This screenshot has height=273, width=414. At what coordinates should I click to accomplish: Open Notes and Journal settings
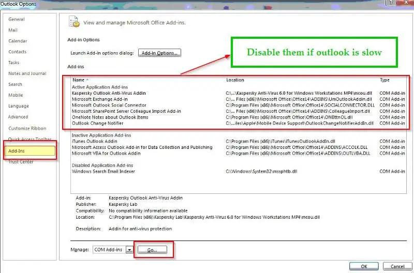(x=27, y=73)
